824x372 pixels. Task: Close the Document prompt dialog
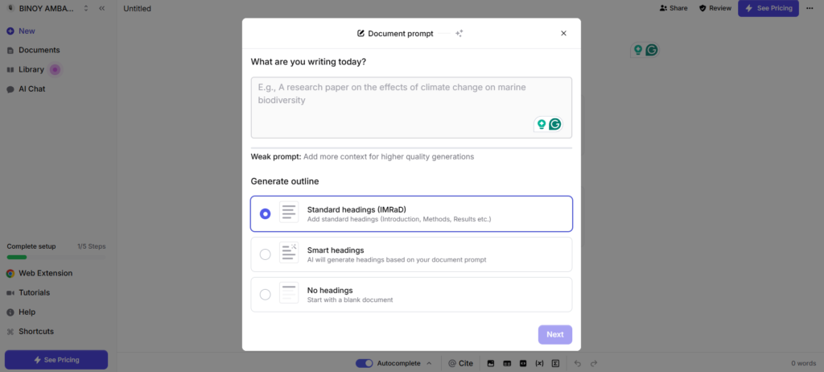click(563, 33)
